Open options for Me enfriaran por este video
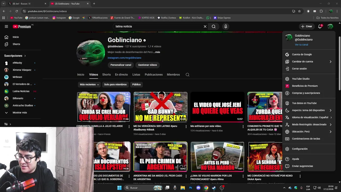The width and height of the screenshot is (341, 192). (243, 127)
